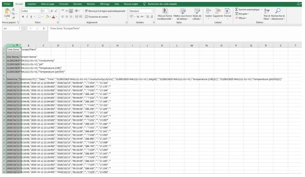
Task: Toggle italic formatting (I)
Action: pyautogui.click(x=27, y=17)
